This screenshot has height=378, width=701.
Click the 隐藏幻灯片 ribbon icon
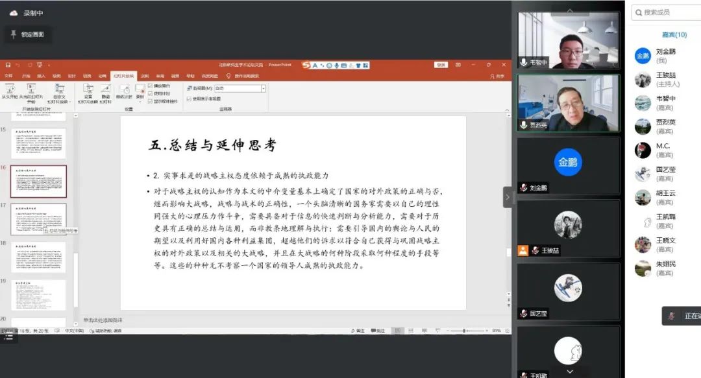click(106, 89)
